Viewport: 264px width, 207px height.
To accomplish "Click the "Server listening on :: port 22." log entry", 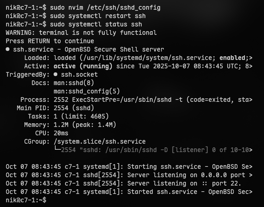I will tap(184, 183).
